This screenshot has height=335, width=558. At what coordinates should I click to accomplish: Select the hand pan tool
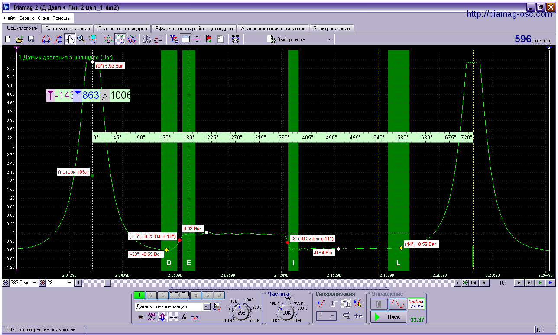[70, 39]
